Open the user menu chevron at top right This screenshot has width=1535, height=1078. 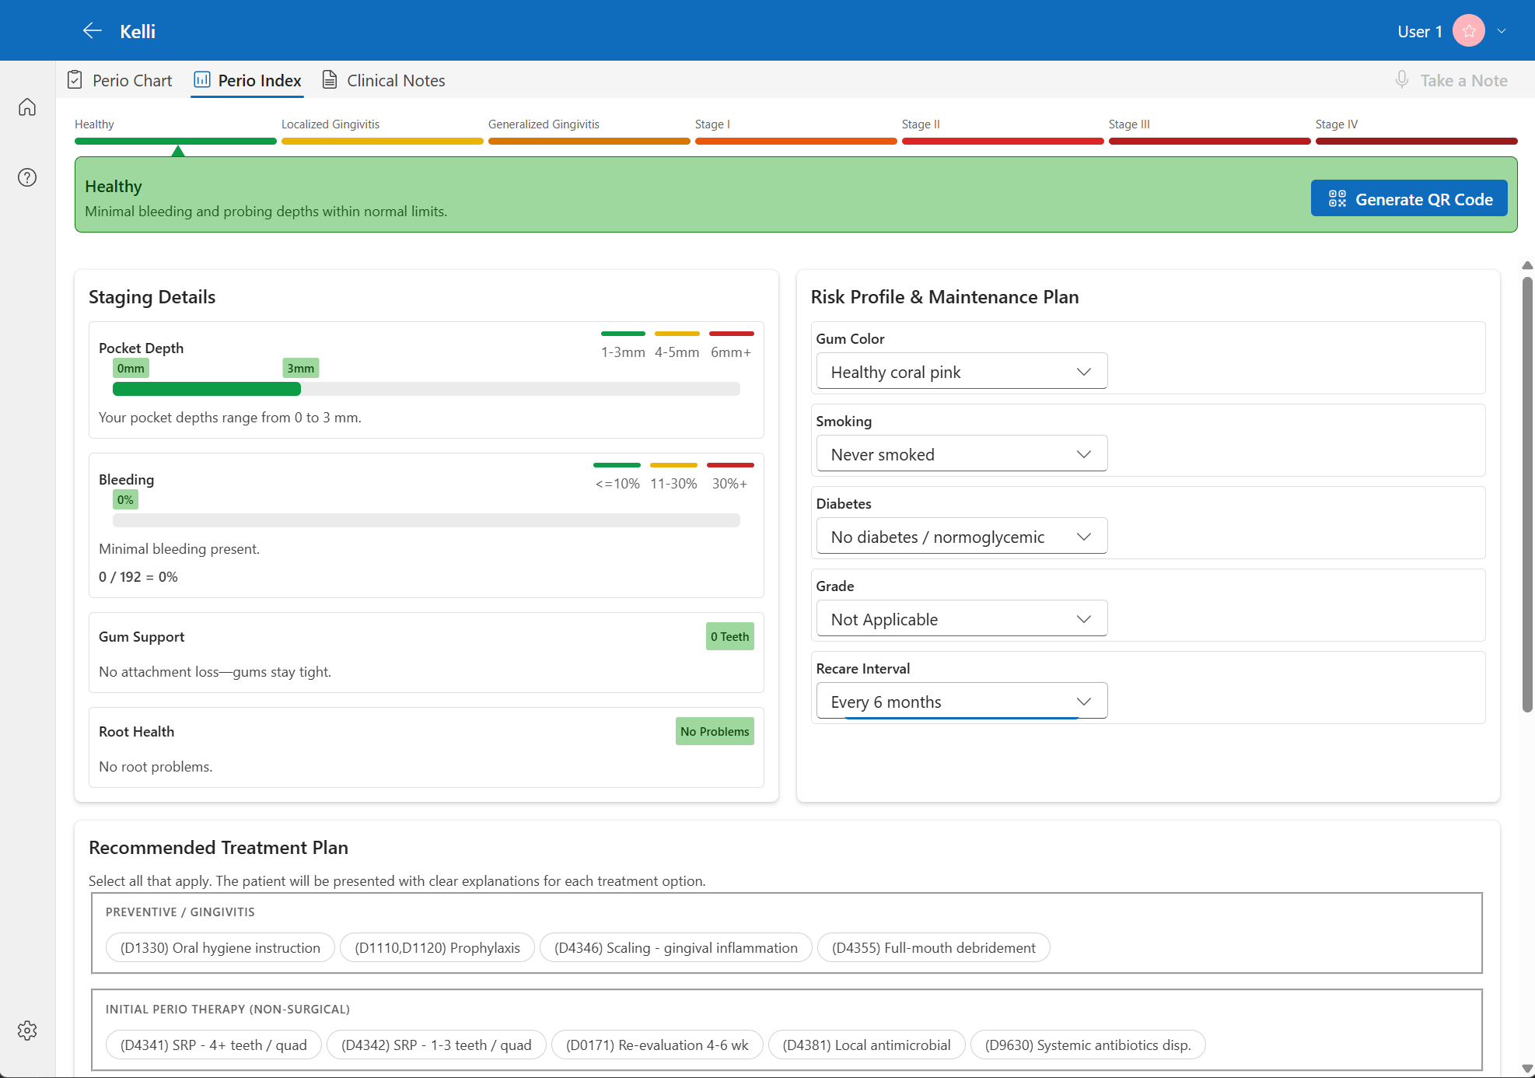(x=1502, y=31)
